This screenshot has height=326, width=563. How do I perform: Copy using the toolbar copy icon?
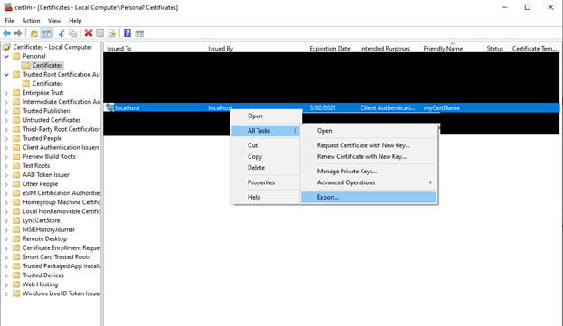(73, 33)
